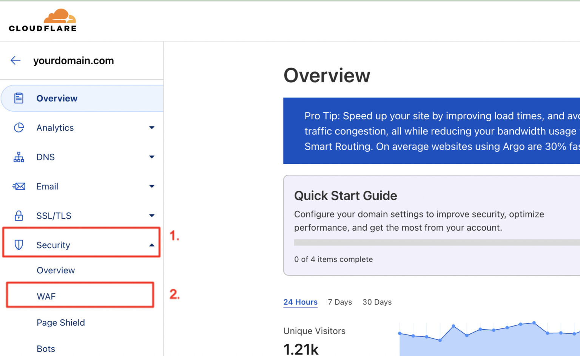Expand the SSL/TLS section
Viewport: 580px width, 356px height.
[x=152, y=216]
